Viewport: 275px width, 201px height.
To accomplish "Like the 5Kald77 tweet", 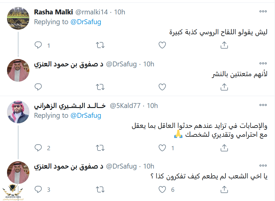I will pos(162,148).
